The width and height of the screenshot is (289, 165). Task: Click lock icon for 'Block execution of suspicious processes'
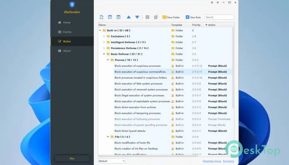click(x=173, y=66)
